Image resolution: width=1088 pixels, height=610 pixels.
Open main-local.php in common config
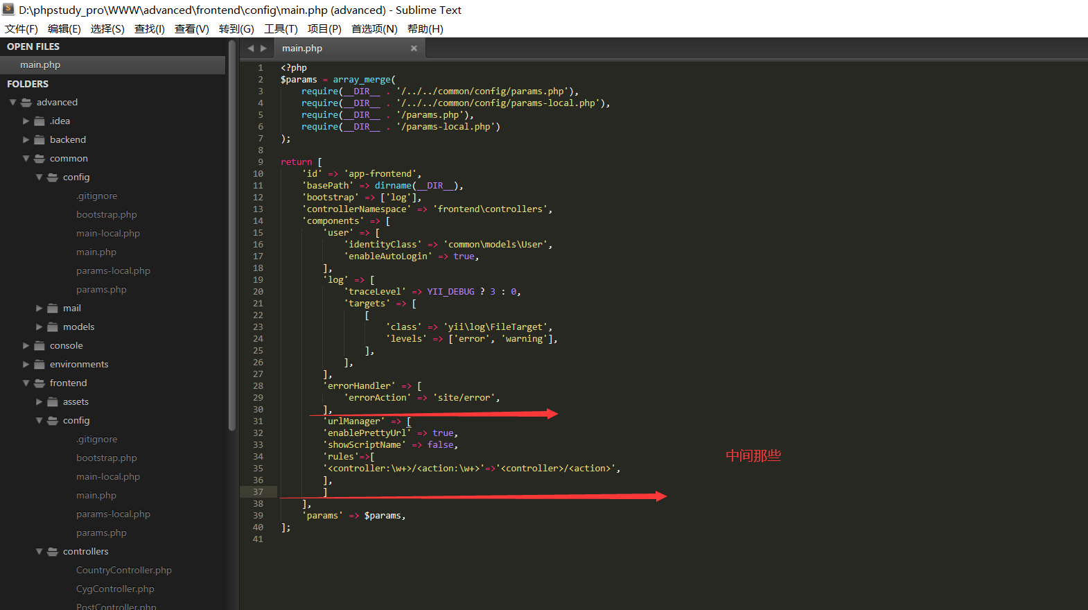tap(108, 233)
